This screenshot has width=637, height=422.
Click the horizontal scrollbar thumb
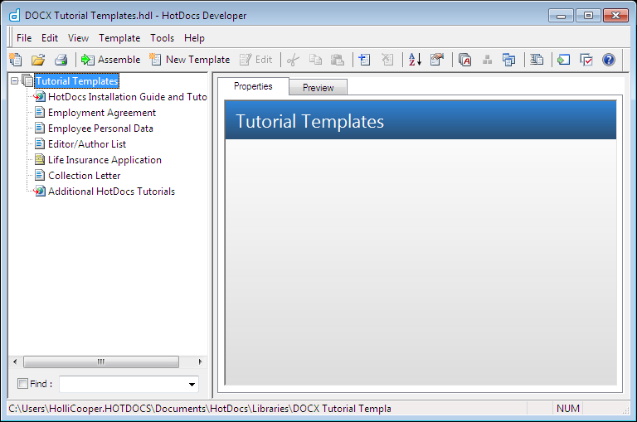(x=100, y=361)
